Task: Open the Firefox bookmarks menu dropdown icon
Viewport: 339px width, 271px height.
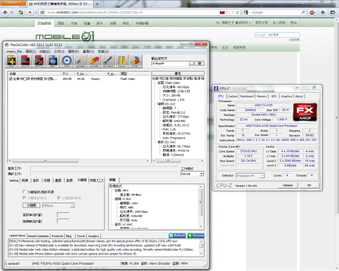Action: [333, 12]
